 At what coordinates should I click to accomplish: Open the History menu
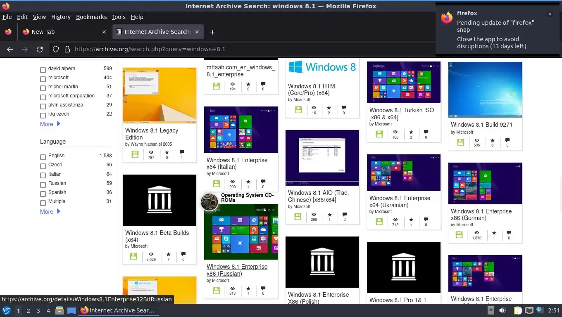point(61,17)
